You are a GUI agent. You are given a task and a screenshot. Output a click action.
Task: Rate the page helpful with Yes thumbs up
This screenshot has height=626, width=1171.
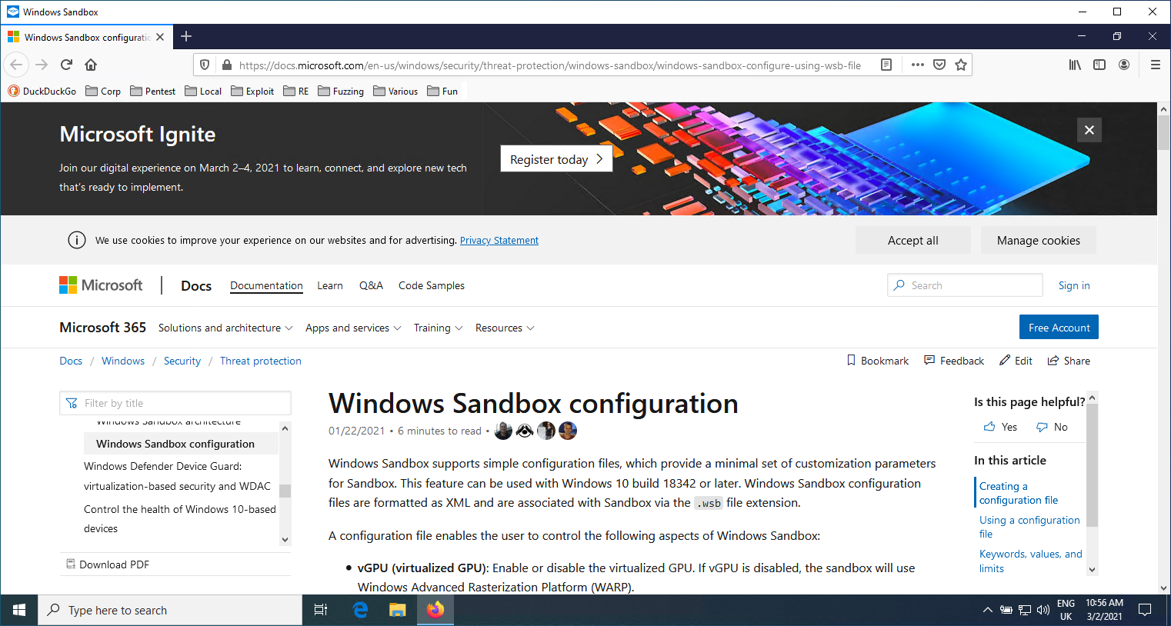coord(1000,427)
